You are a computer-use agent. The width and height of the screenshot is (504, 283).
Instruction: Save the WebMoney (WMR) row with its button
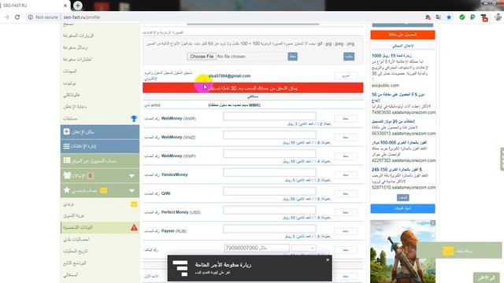pyautogui.click(x=346, y=119)
